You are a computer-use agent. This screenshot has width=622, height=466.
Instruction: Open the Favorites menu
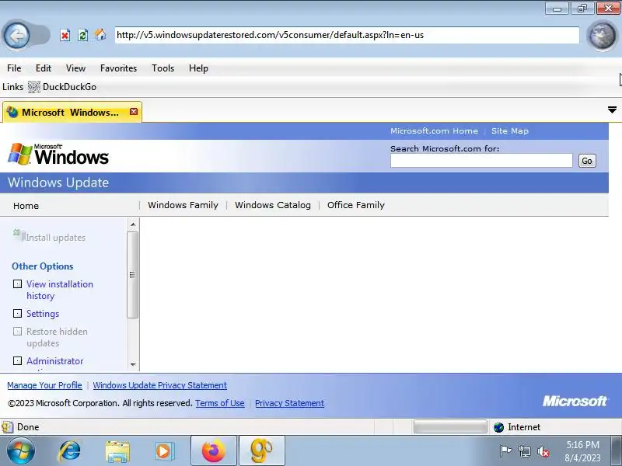(x=119, y=68)
